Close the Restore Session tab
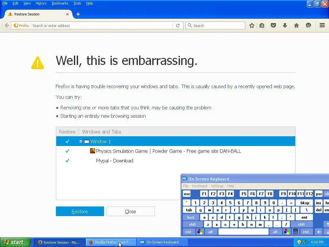329x247 pixels. (x=67, y=14)
